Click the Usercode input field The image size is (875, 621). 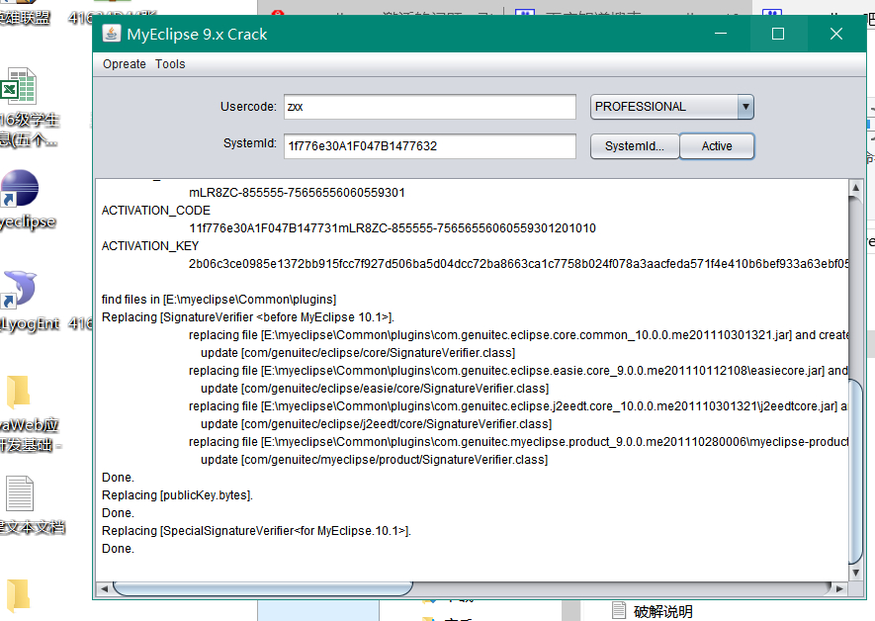[x=430, y=107]
